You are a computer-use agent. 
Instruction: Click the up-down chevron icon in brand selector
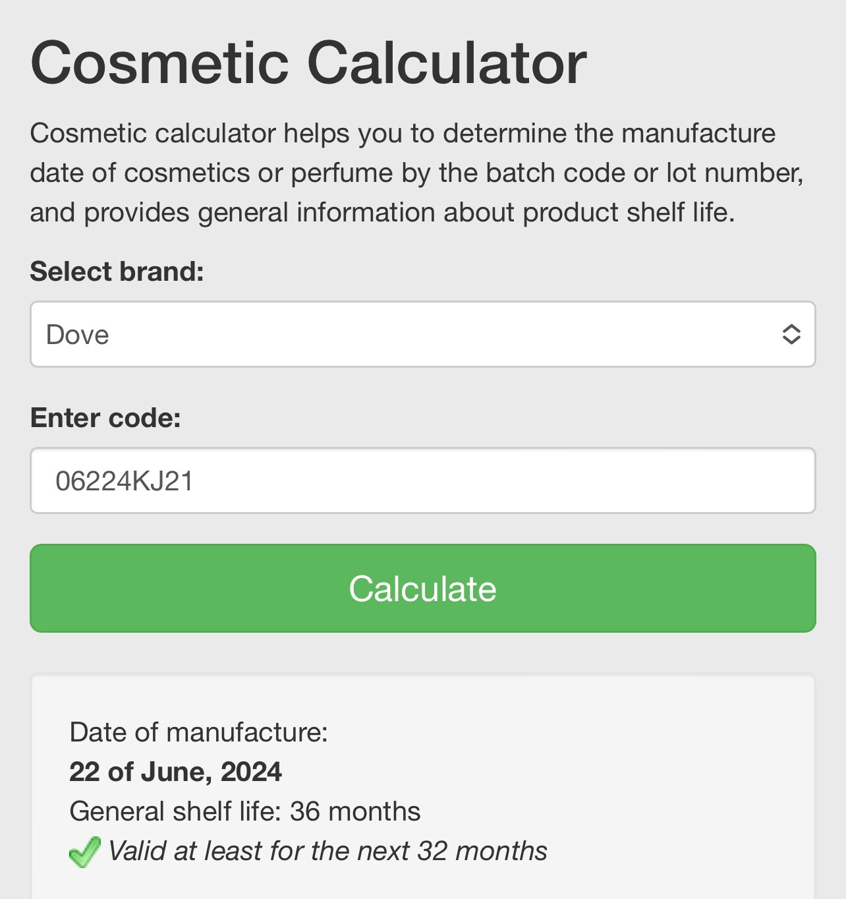[791, 335]
